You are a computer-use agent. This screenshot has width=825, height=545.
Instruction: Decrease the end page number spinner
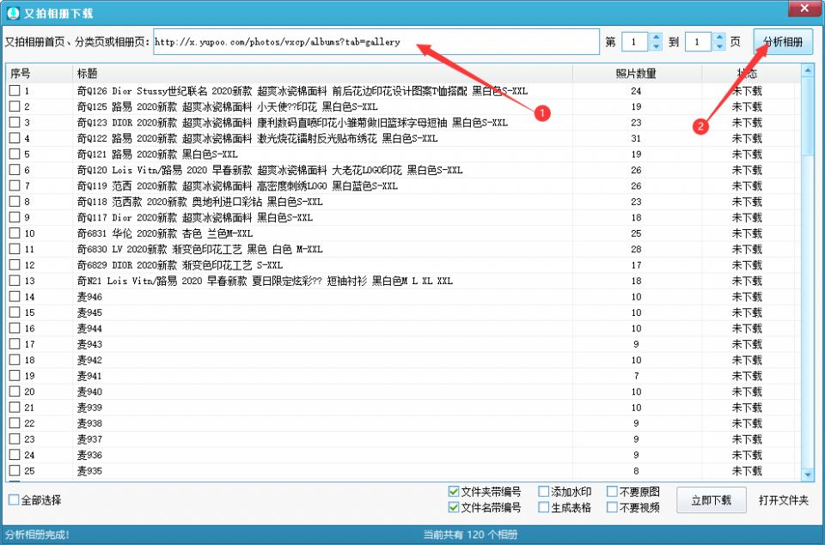720,46
